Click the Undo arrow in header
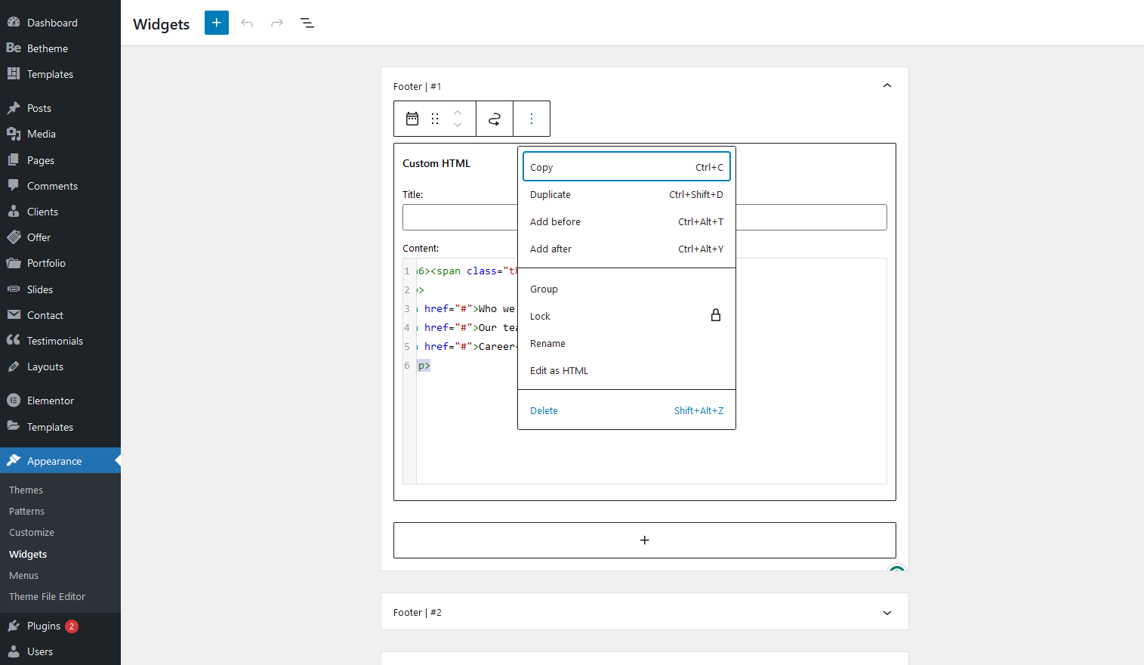The width and height of the screenshot is (1144, 665). pyautogui.click(x=247, y=23)
